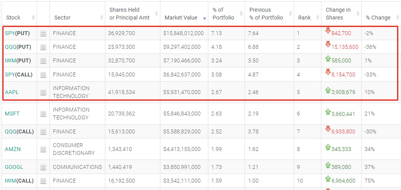Open the AAPL stock link

[12, 92]
